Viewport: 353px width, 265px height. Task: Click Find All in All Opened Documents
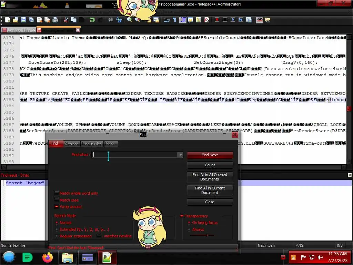(x=210, y=177)
